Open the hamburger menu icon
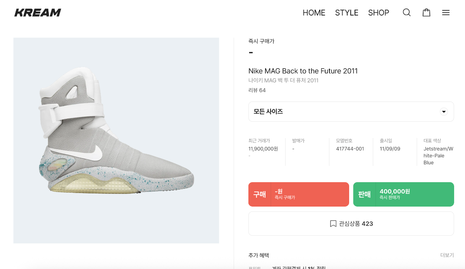The image size is (465, 269). pyautogui.click(x=446, y=12)
